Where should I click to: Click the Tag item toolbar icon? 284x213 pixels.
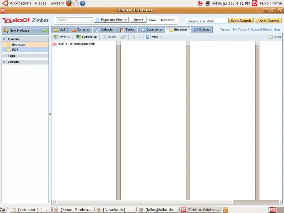pyautogui.click(x=133, y=37)
